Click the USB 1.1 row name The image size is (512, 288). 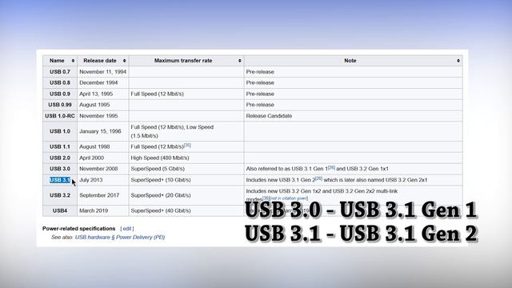(x=60, y=146)
